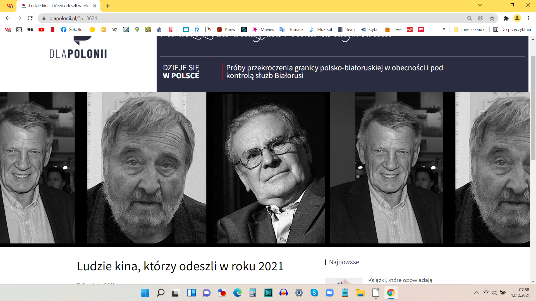The height and width of the screenshot is (301, 536).
Task: Click the share page icon in address bar
Action: (x=481, y=18)
